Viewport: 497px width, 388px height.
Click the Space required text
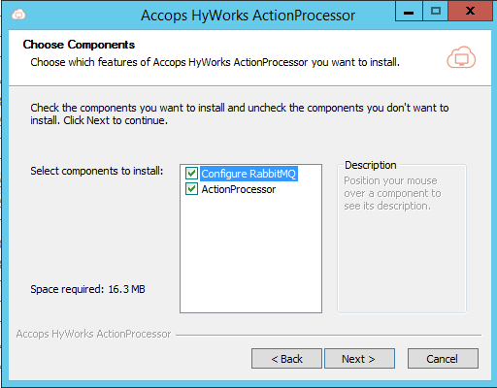click(x=87, y=289)
